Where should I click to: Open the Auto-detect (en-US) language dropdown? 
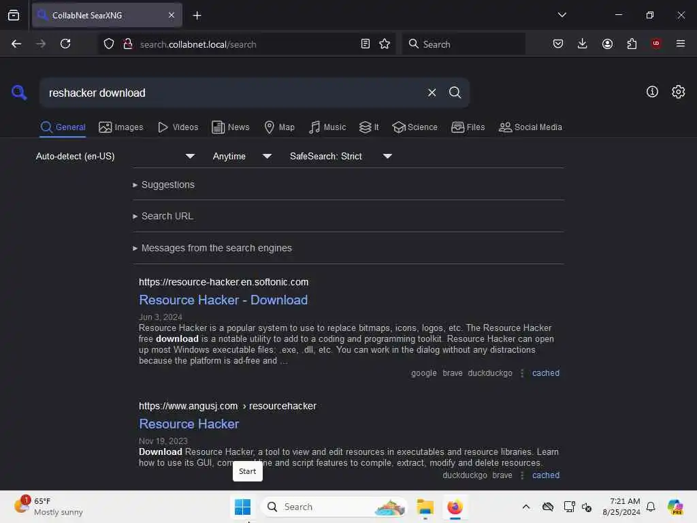click(x=115, y=156)
